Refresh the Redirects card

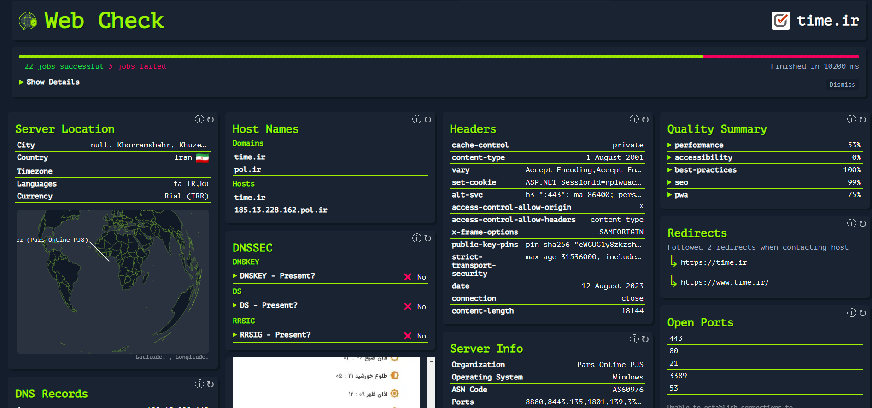coord(863,223)
